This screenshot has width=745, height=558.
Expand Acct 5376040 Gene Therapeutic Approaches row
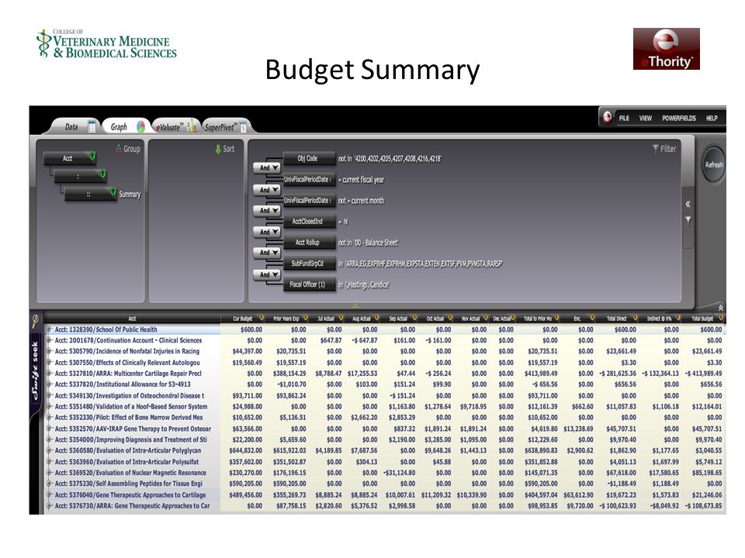pyautogui.click(x=48, y=494)
